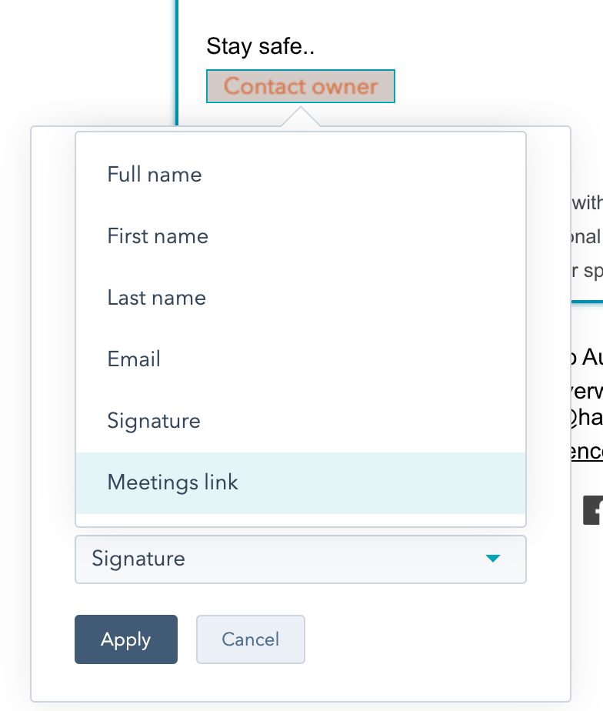Click empty popover space right of Cancel
This screenshot has height=711, width=603.
pyautogui.click(x=431, y=639)
